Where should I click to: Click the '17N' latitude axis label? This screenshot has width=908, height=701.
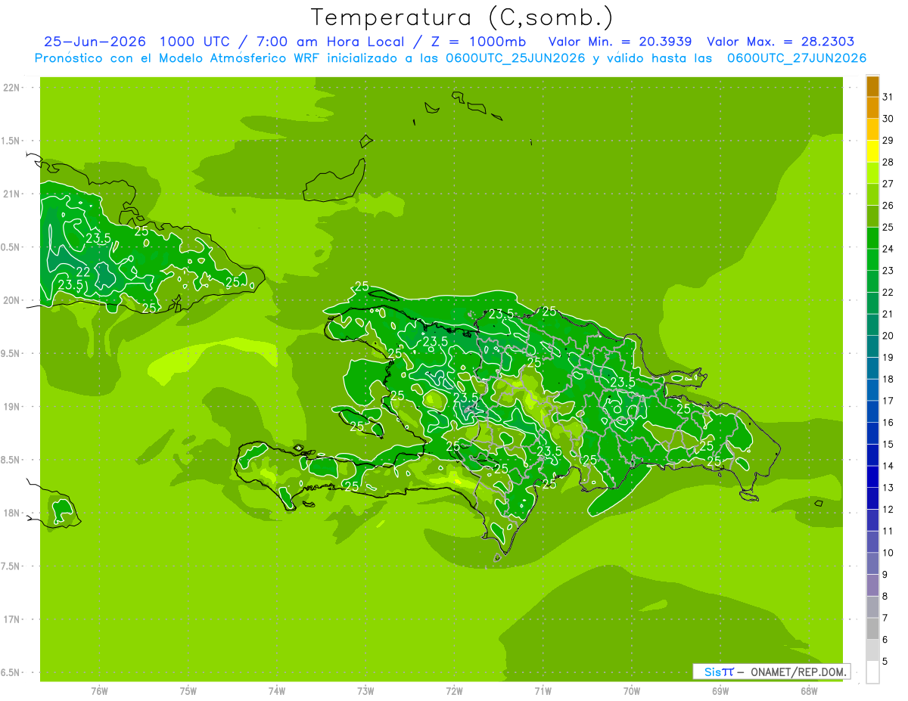click(11, 619)
